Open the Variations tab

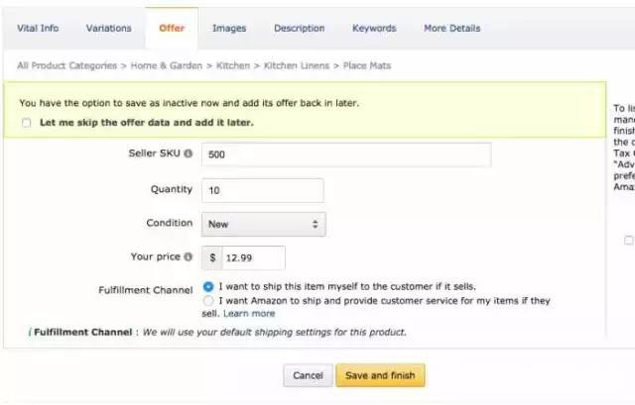(108, 29)
